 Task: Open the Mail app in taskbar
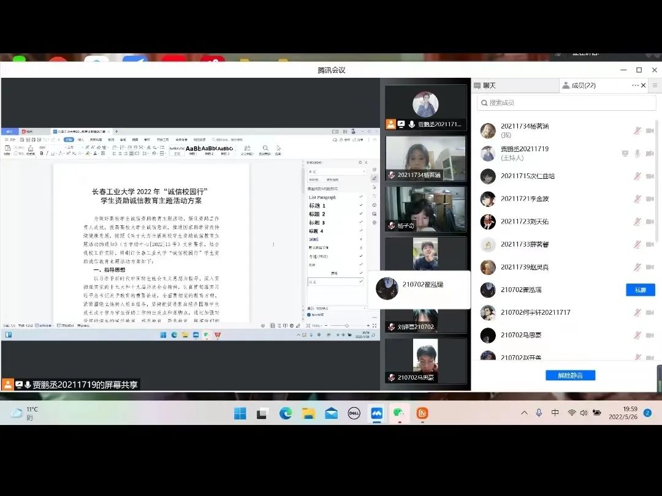click(x=331, y=413)
